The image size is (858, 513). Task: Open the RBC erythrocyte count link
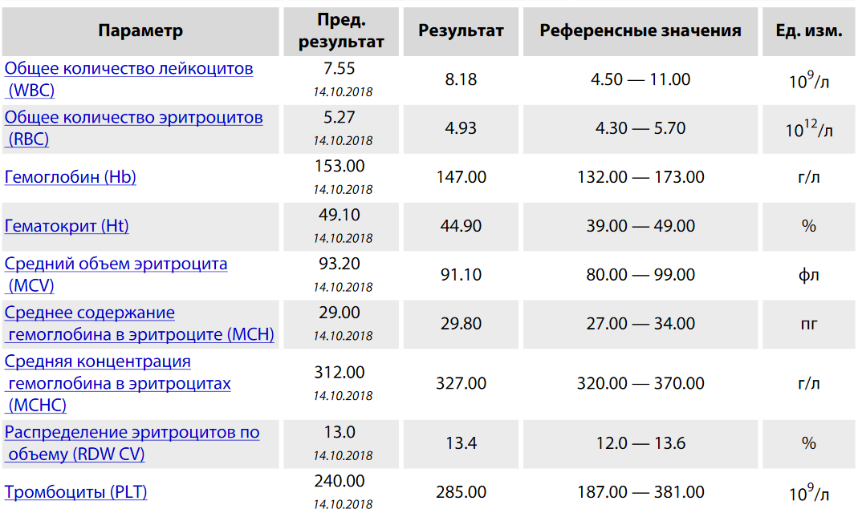133,118
